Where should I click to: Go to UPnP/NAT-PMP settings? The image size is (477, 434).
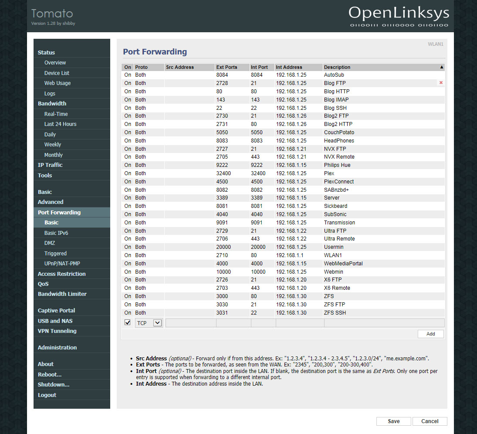[62, 264]
